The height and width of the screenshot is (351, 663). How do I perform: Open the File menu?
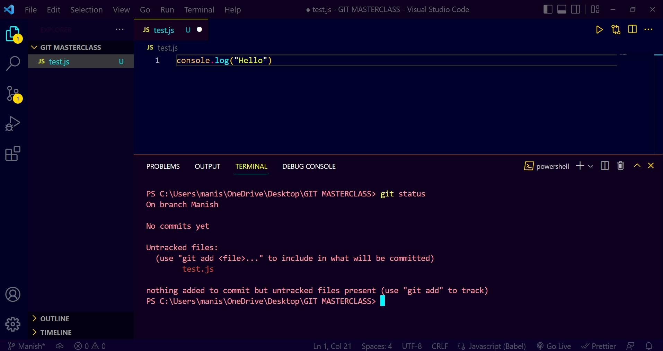pos(31,10)
